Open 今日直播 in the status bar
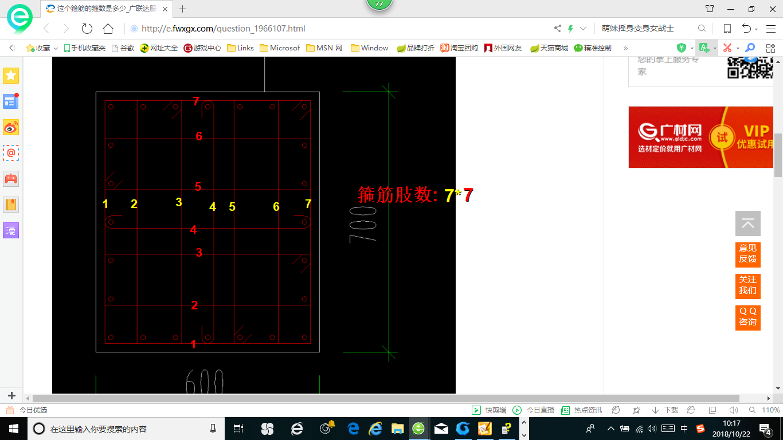 tap(534, 410)
